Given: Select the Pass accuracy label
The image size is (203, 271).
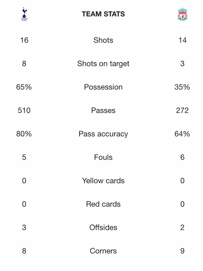Looking at the screenshot, I should point(103,134).
